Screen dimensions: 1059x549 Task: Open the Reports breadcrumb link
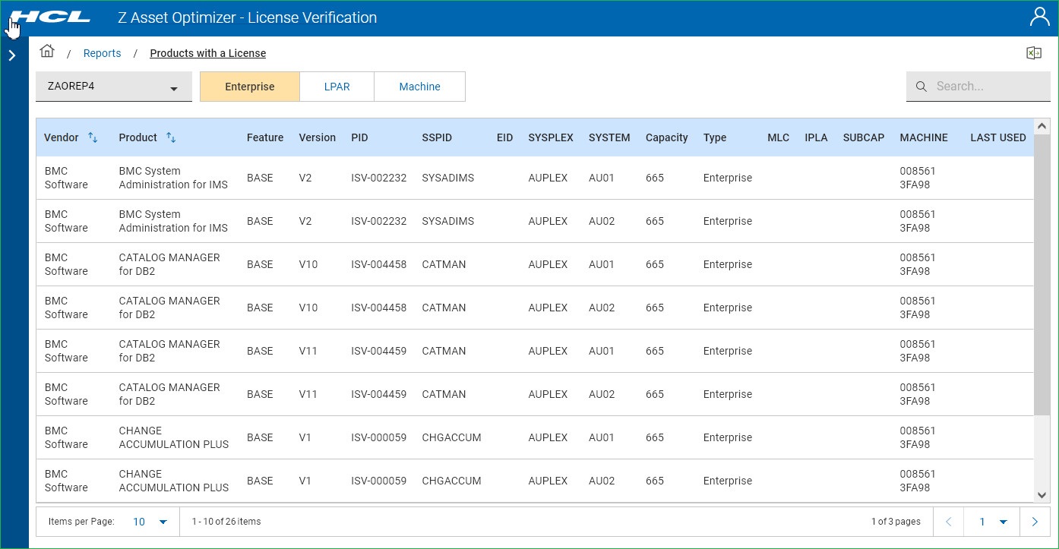tap(102, 53)
